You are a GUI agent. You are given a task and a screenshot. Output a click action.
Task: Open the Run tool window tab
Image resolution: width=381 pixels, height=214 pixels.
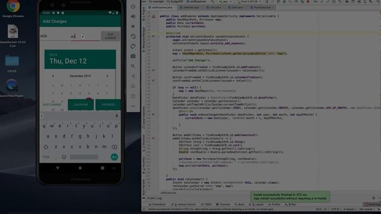click(291, 204)
